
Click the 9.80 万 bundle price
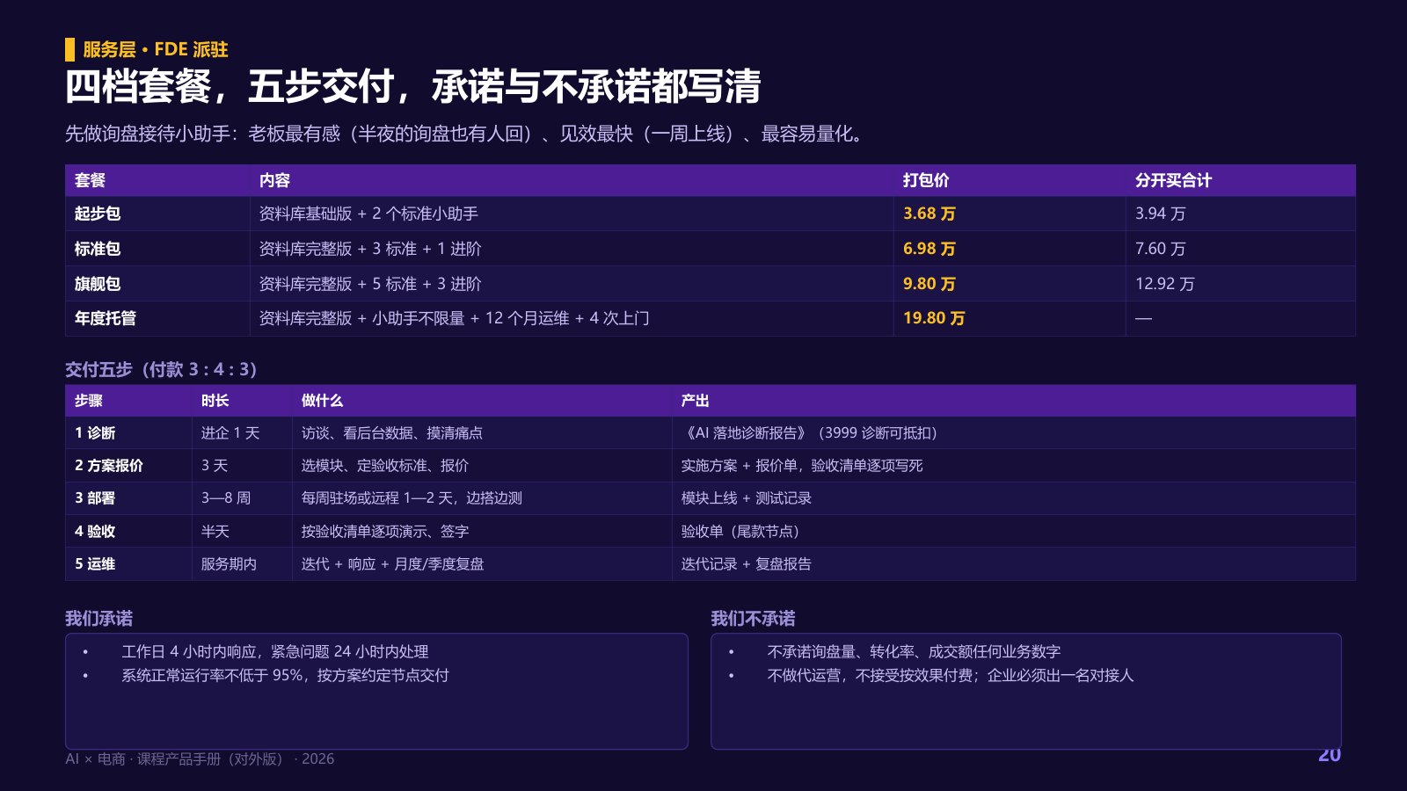[929, 284]
